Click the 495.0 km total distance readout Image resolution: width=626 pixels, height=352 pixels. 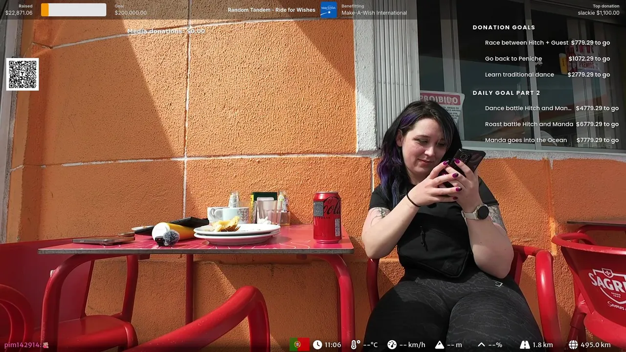coord(596,345)
